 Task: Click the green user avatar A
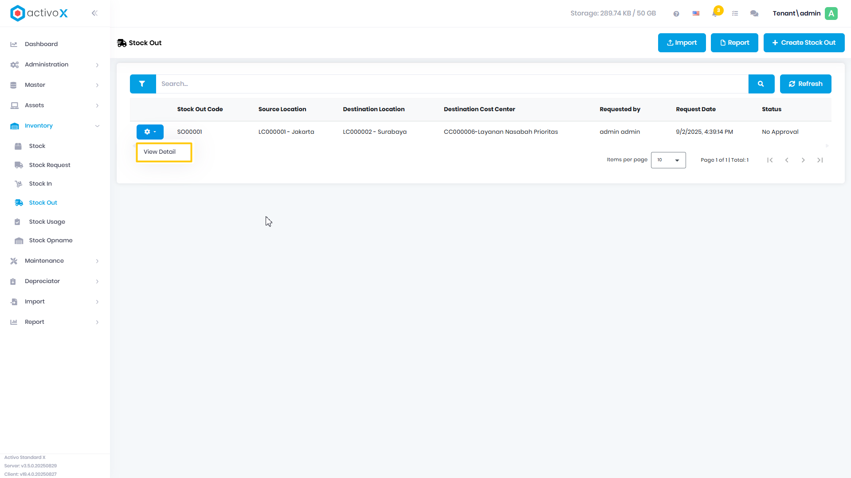[831, 13]
